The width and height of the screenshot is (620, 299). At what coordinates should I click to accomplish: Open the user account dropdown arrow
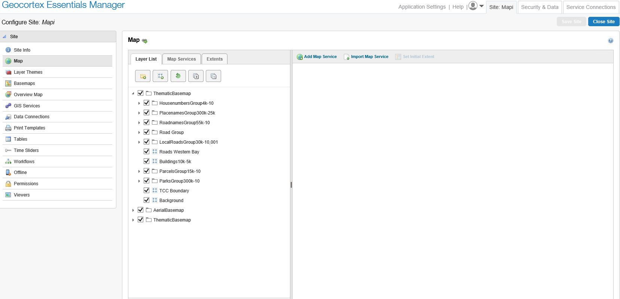coord(482,6)
